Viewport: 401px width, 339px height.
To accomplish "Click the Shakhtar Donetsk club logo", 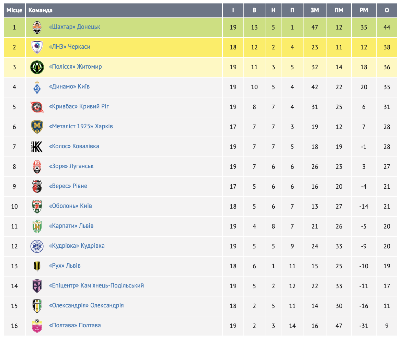I will click(37, 27).
